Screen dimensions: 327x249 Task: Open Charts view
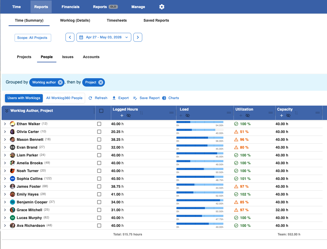[170, 98]
